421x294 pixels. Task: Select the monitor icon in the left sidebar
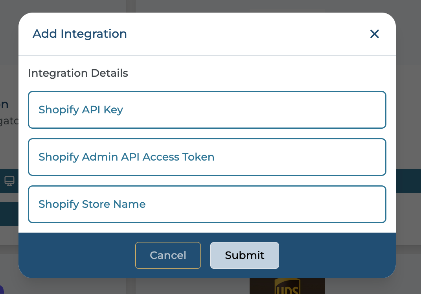pos(9,181)
